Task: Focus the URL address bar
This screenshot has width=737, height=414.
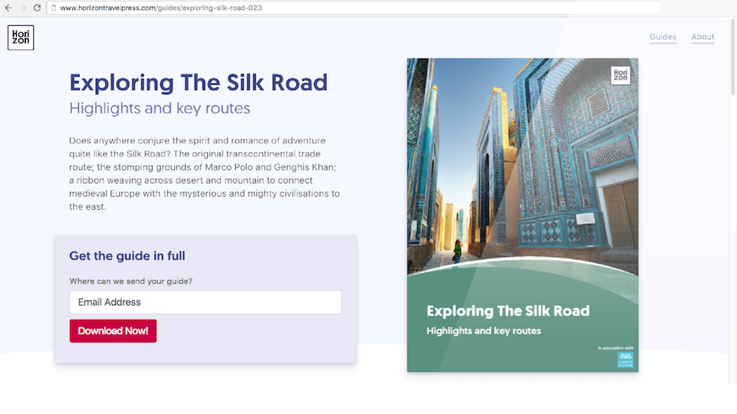Action: 354,8
